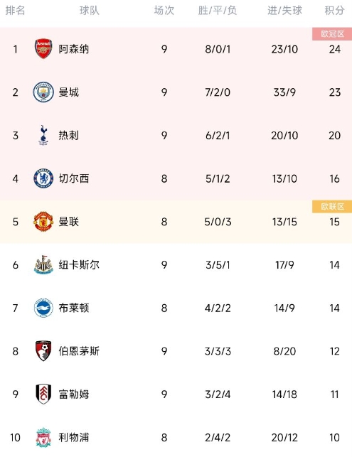Open team name 纽卡斯尔

[x=79, y=264]
